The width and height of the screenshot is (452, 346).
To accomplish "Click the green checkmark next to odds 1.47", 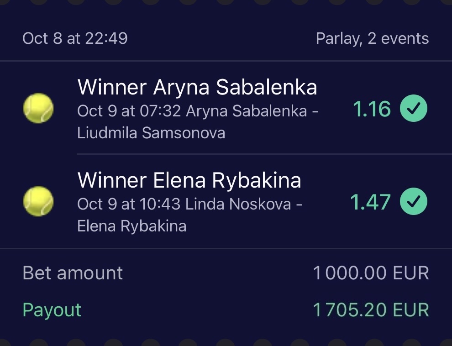I will pyautogui.click(x=414, y=202).
